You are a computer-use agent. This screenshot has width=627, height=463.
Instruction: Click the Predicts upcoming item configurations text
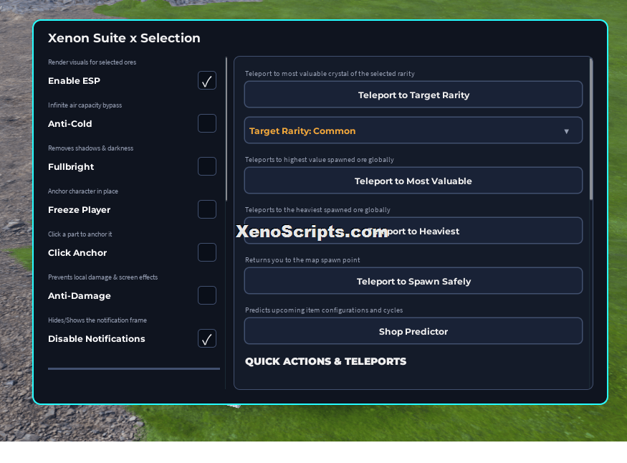point(324,310)
